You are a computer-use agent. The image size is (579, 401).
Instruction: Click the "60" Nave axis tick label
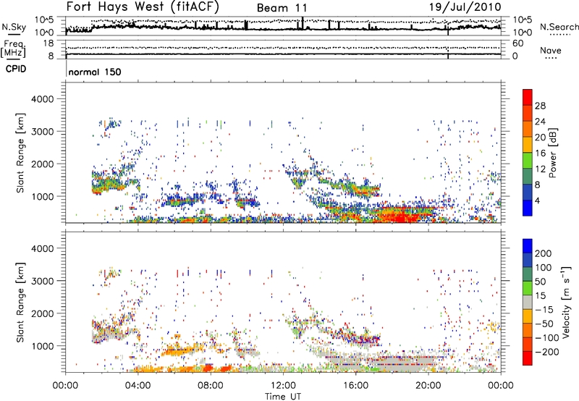point(517,43)
